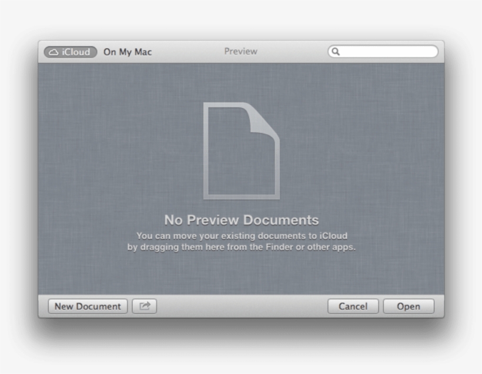This screenshot has height=374, width=482.
Task: Click the search field
Action: click(383, 51)
